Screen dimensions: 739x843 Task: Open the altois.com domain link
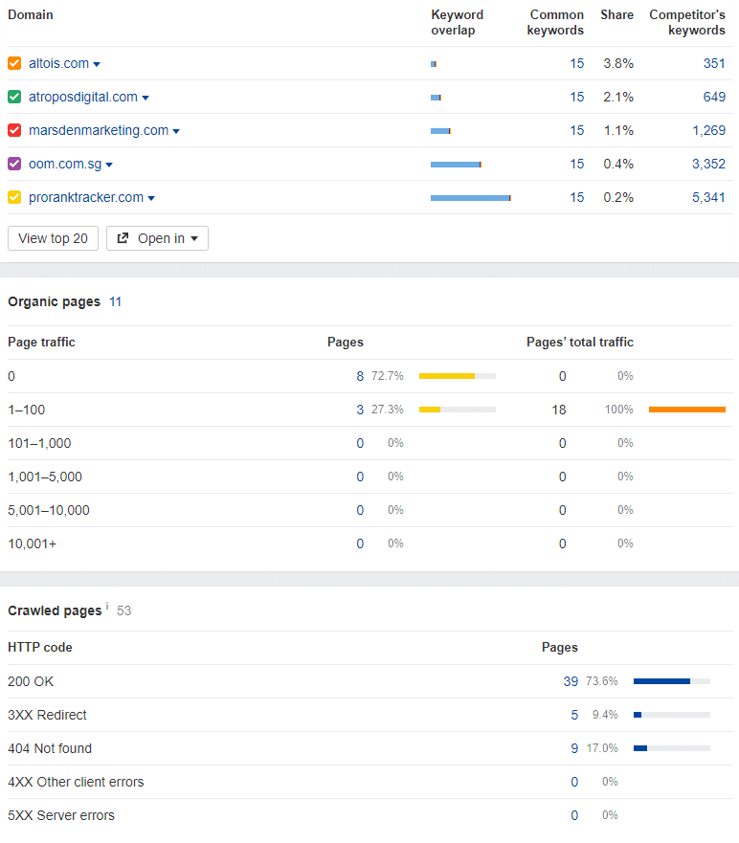click(58, 63)
